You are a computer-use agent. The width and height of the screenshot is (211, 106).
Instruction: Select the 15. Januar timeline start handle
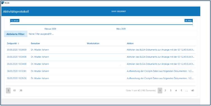(x=15, y=21)
